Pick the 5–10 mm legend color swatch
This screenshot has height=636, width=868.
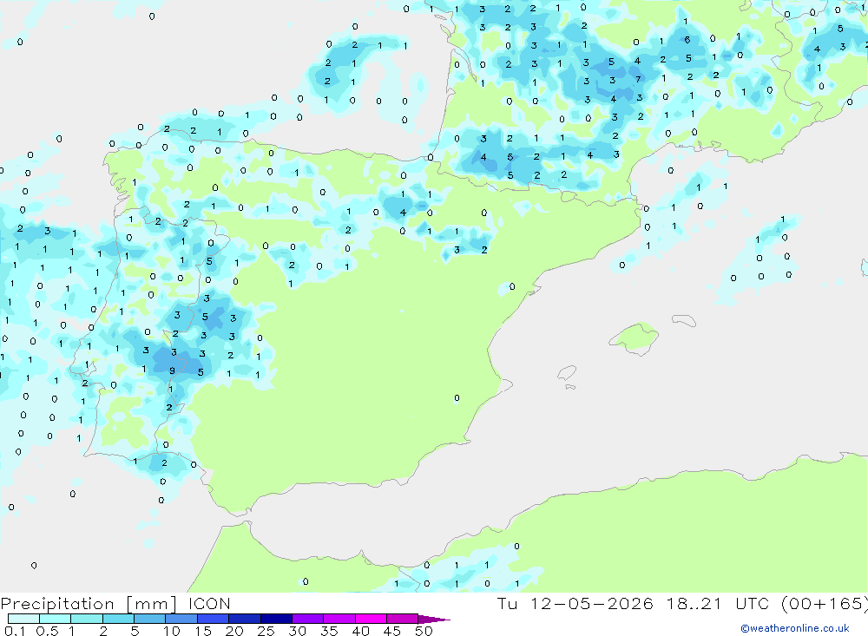coord(150,619)
